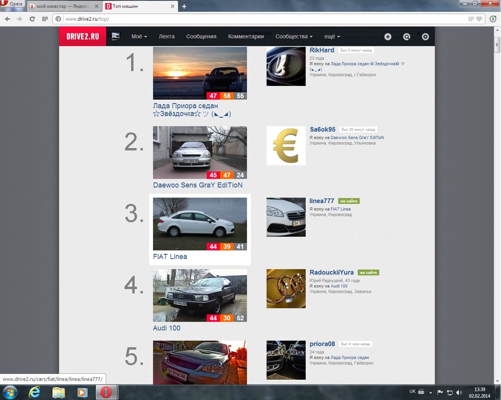Click the 'Audi 100' title link
Image resolution: width=501 pixels, height=400 pixels.
(x=166, y=328)
